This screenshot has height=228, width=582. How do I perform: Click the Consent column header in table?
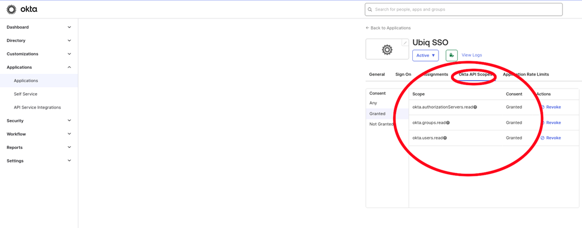tap(514, 94)
